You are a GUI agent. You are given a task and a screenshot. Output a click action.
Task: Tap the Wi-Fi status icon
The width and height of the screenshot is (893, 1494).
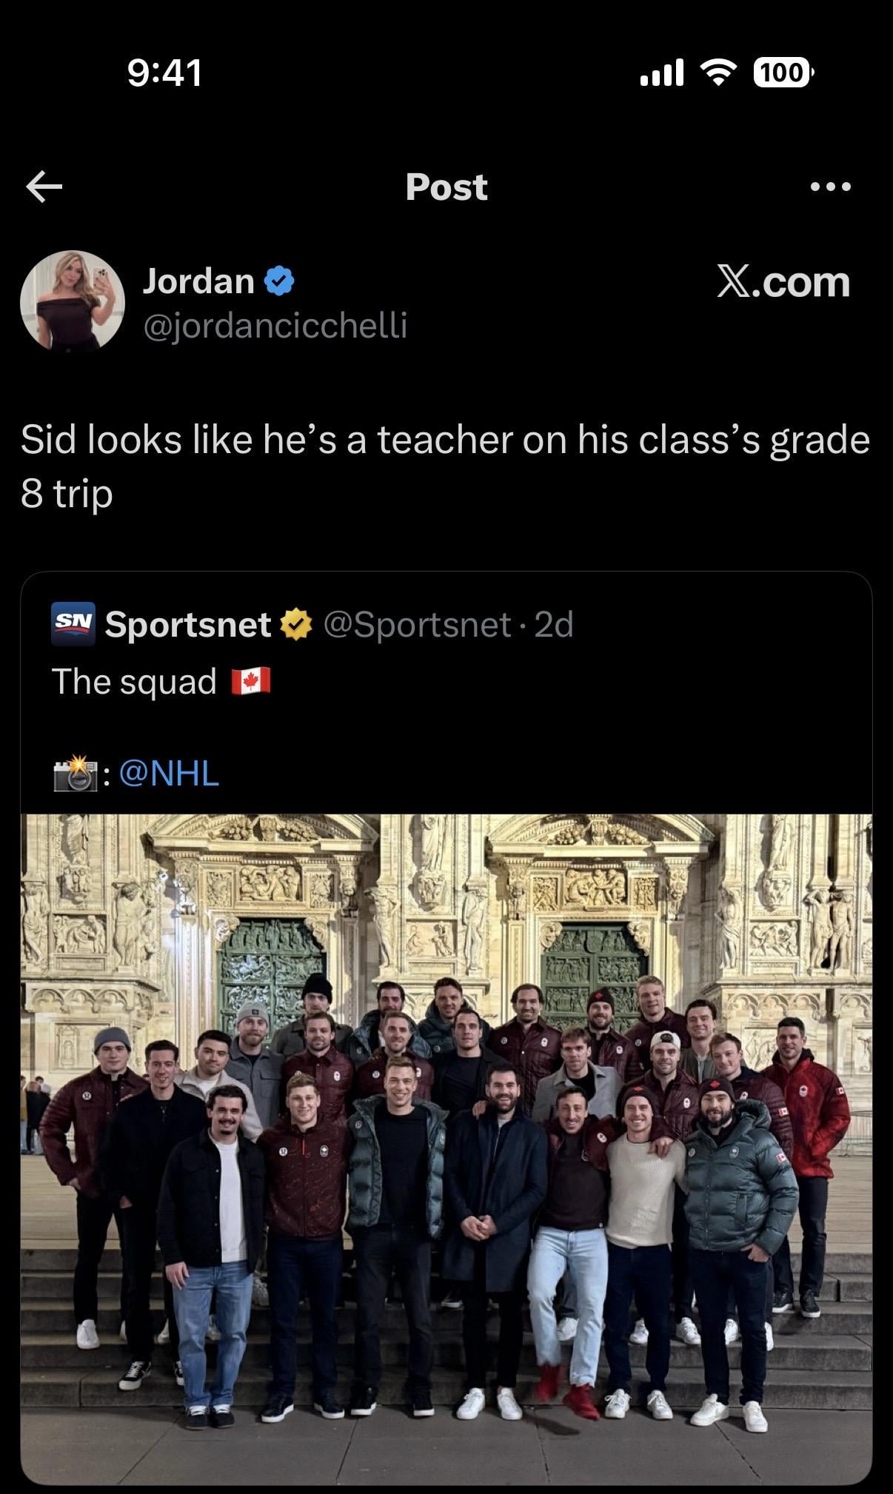coord(718,72)
